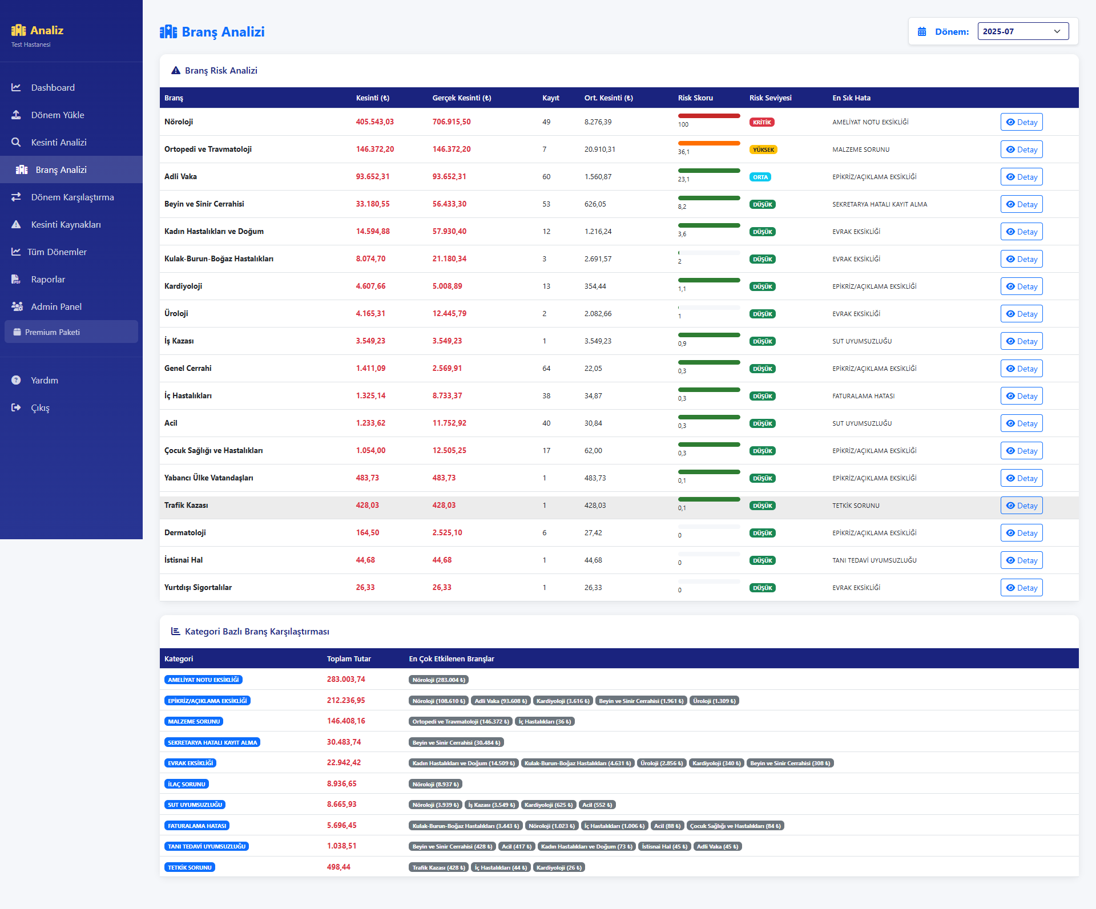This screenshot has width=1096, height=909.
Task: Click the Risk Skoru column header
Action: pos(695,98)
